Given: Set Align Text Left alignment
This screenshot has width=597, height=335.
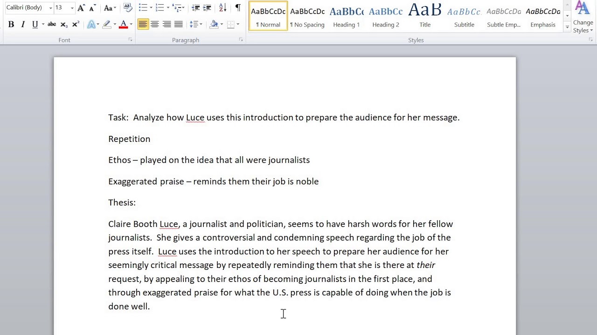Looking at the screenshot, I should (x=143, y=24).
